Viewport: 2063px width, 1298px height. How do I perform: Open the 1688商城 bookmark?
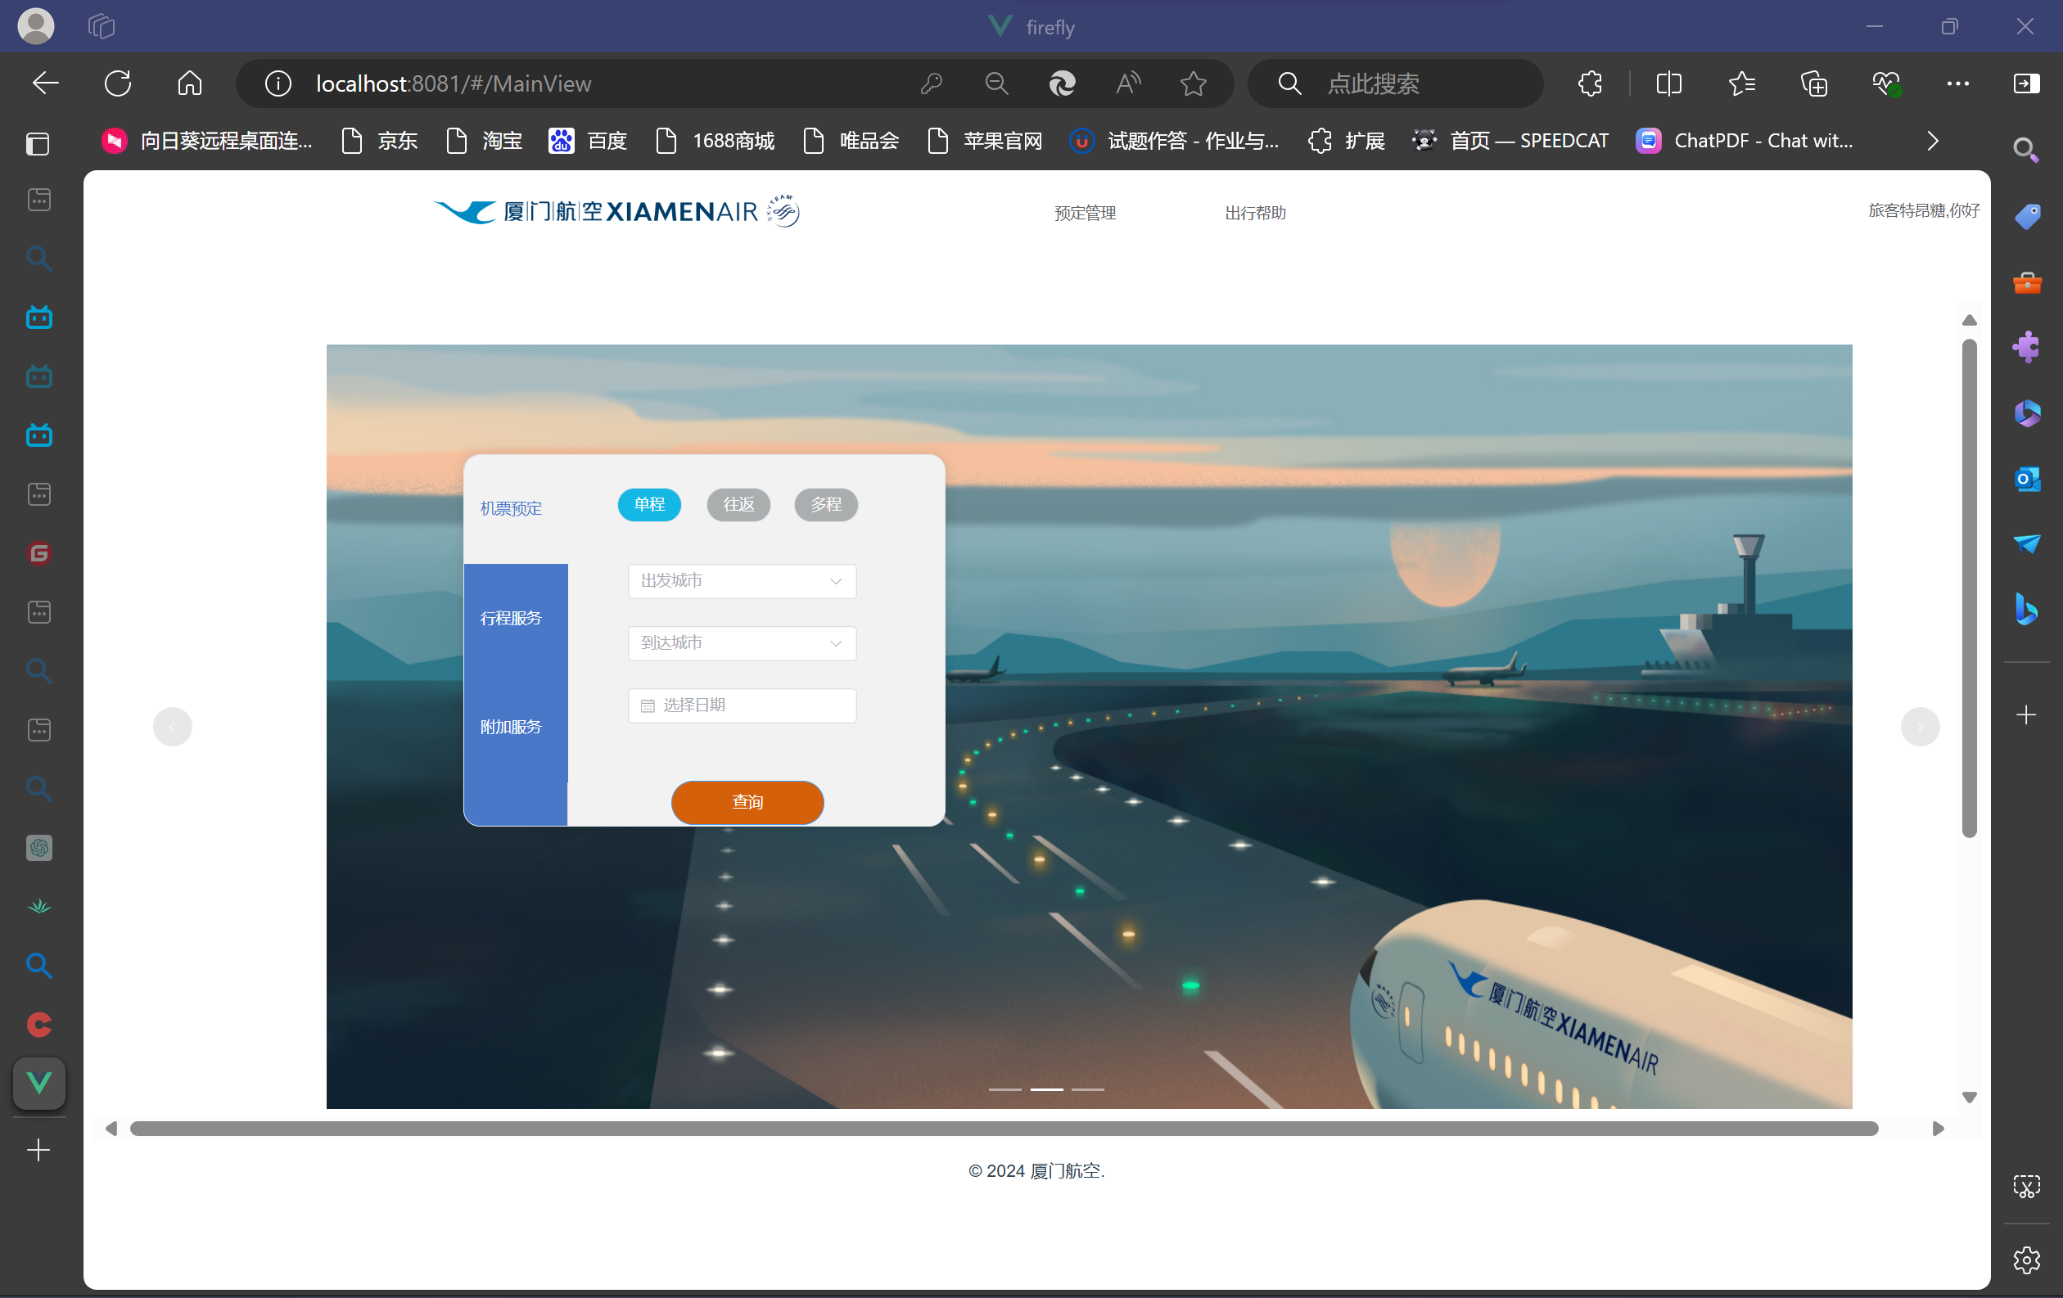point(715,141)
